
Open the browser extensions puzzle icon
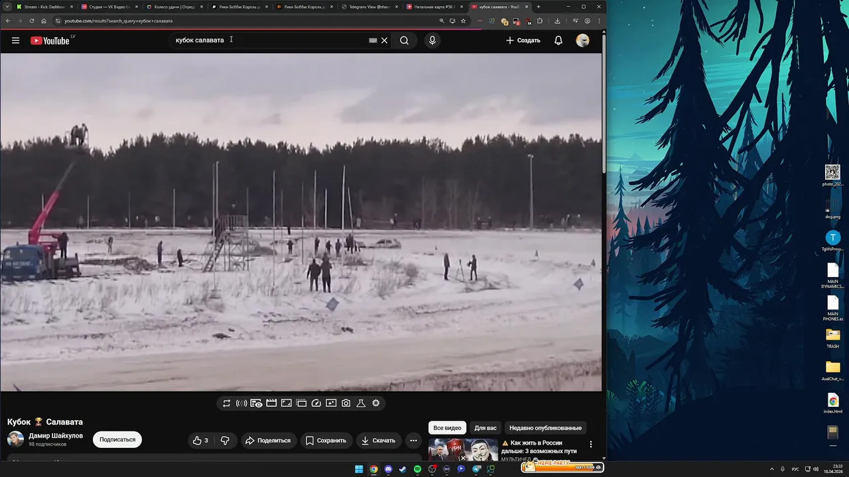pyautogui.click(x=540, y=21)
